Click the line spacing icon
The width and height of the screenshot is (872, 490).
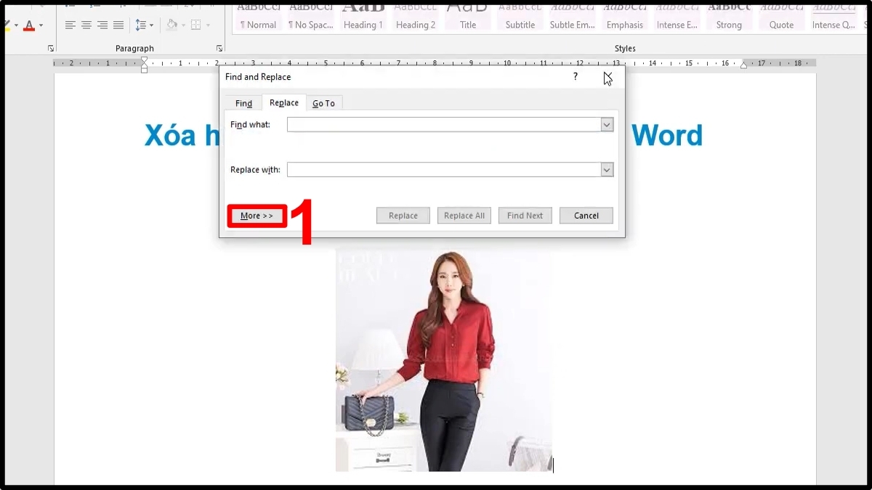142,25
